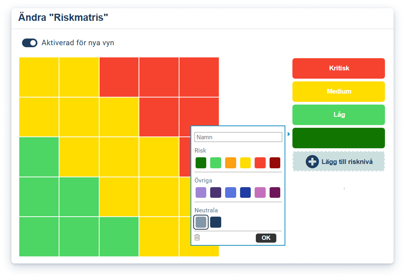Click the plus icon for adding risk level

point(312,162)
